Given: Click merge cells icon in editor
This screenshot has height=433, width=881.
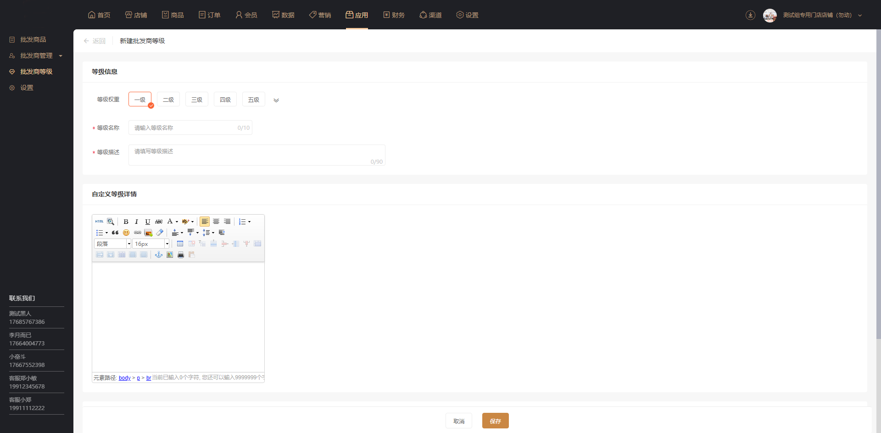Looking at the screenshot, I should (x=257, y=244).
